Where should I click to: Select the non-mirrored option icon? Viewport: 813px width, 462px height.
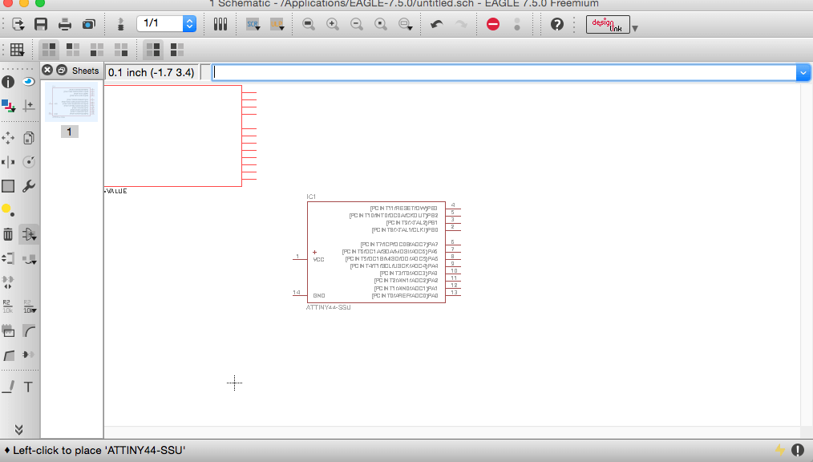pos(153,50)
